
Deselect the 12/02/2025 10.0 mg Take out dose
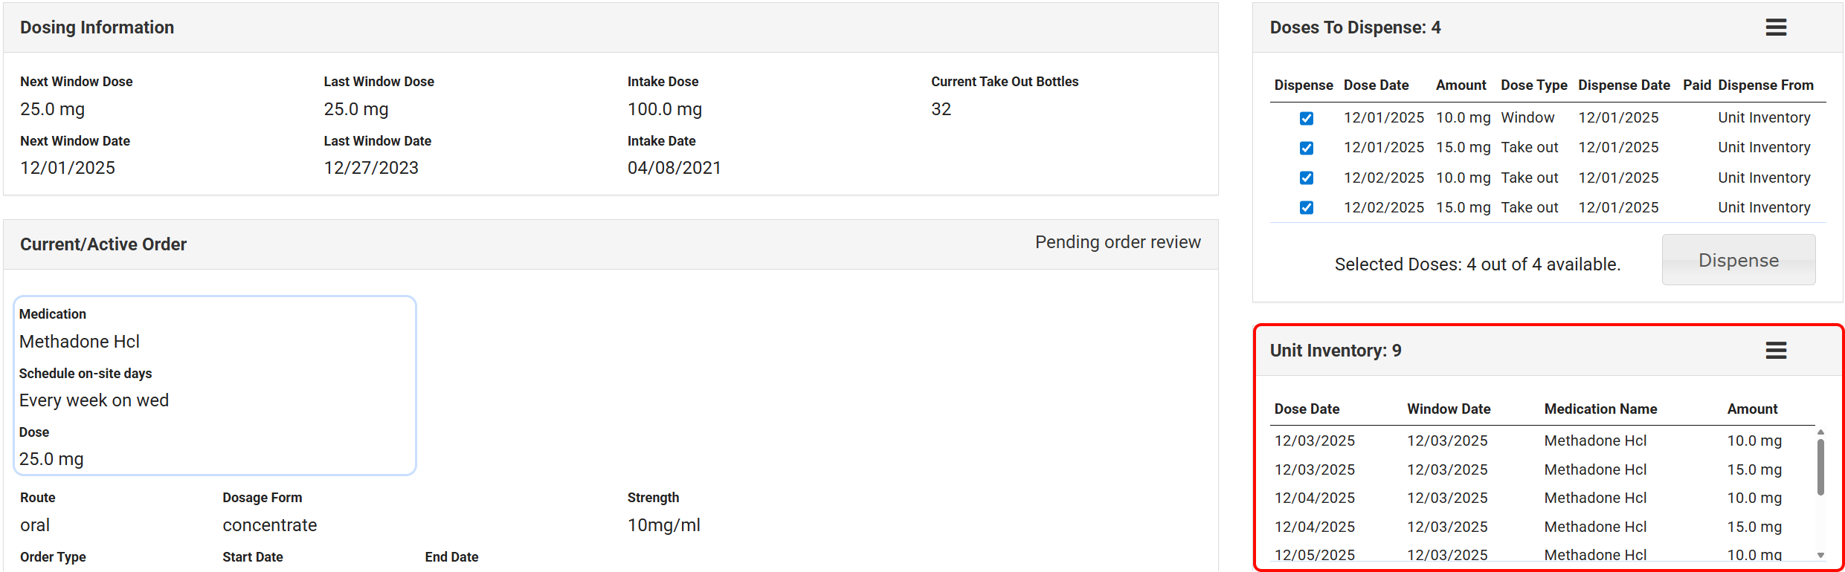(1307, 178)
